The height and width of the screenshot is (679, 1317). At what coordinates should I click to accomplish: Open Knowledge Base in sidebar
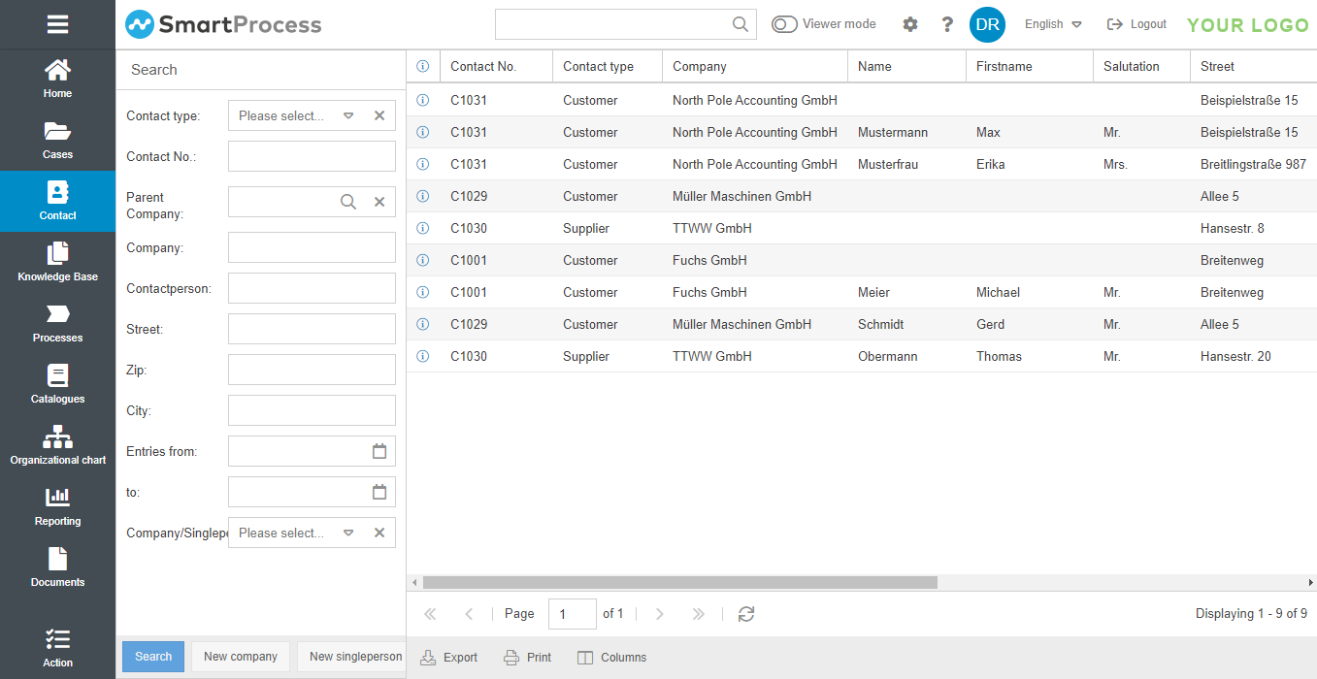(x=57, y=262)
